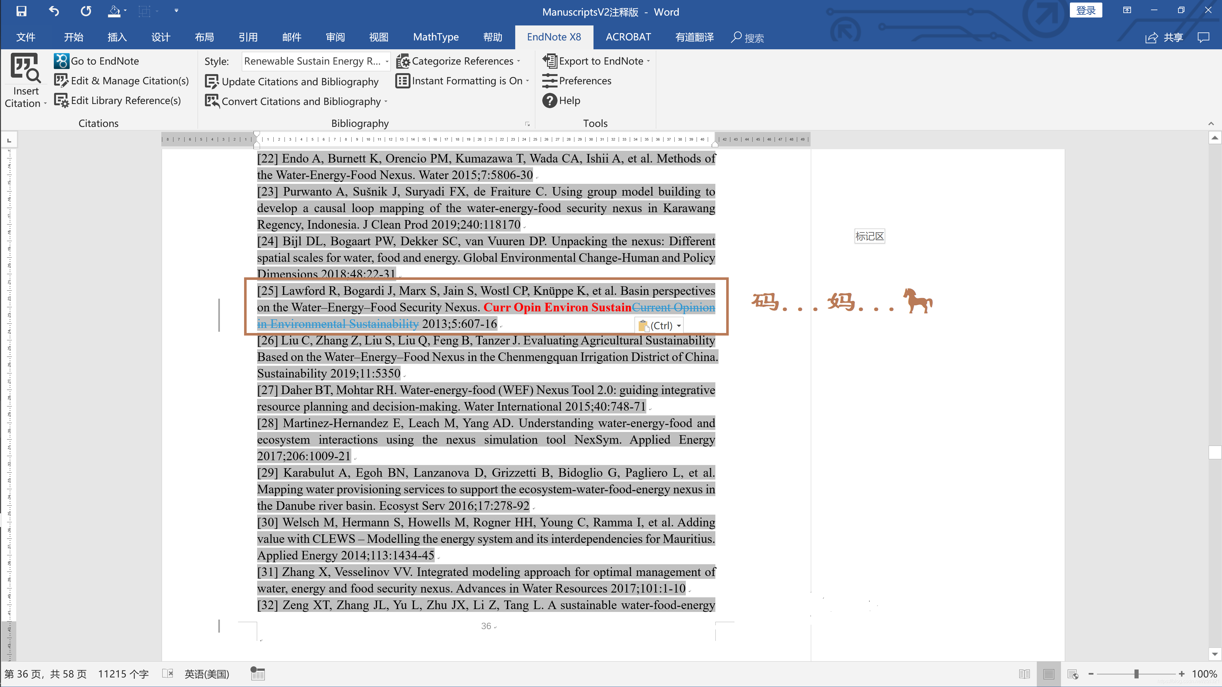Click the Undo arrow in the title bar

pyautogui.click(x=53, y=11)
